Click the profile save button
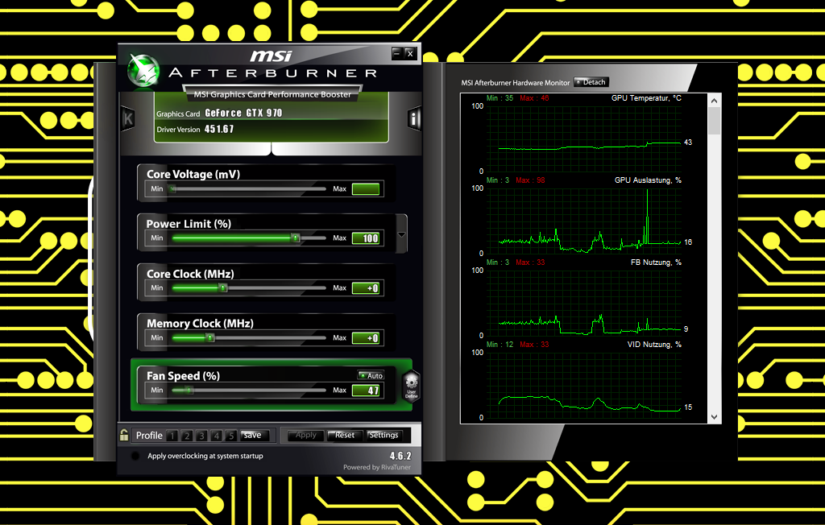This screenshot has width=825, height=525. 252,435
